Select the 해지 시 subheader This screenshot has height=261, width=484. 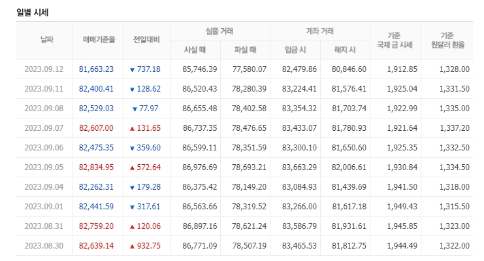(x=345, y=50)
